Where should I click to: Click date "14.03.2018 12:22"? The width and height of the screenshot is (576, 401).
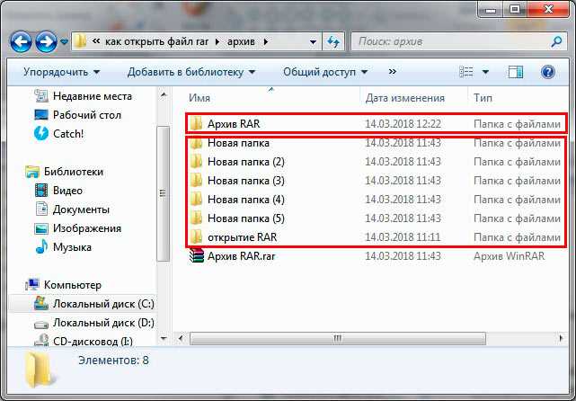(x=403, y=124)
